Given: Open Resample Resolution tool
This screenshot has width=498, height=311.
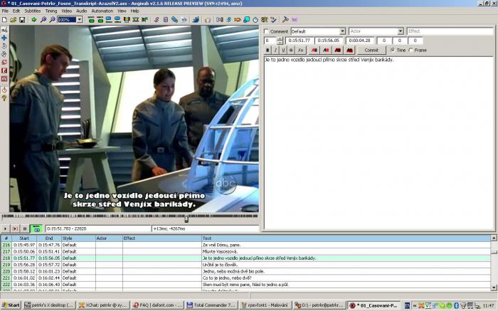Looking at the screenshot, I should point(246,20).
